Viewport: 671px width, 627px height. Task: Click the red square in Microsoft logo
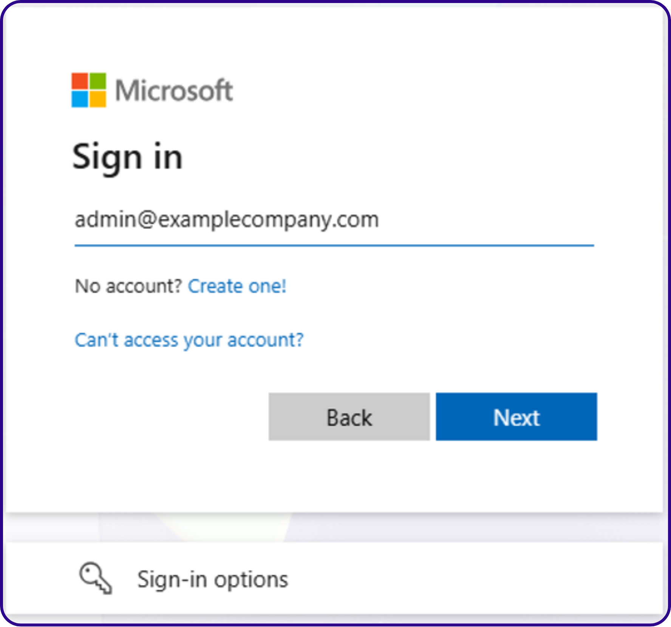80,81
